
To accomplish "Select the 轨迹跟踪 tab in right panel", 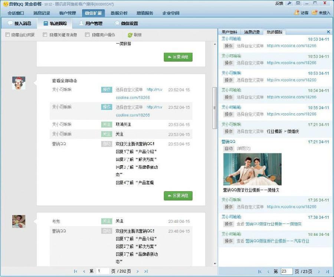I will tap(275, 32).
